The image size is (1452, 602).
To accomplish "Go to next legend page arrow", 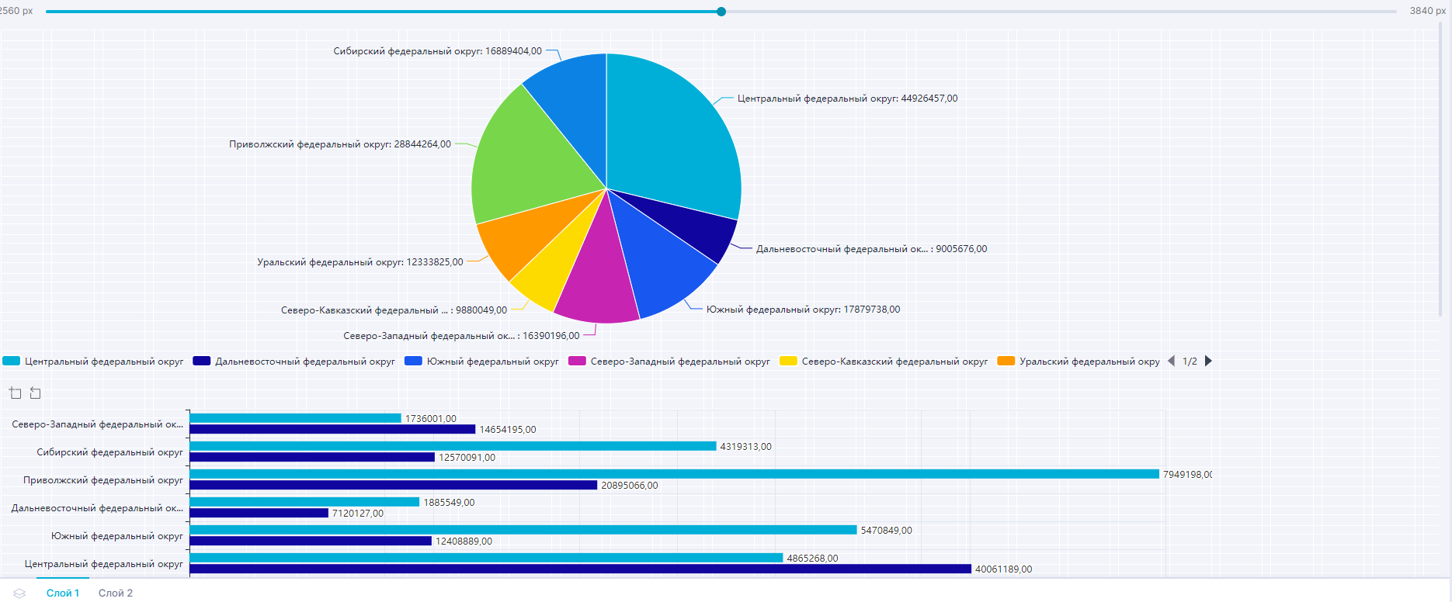I will click(1208, 362).
